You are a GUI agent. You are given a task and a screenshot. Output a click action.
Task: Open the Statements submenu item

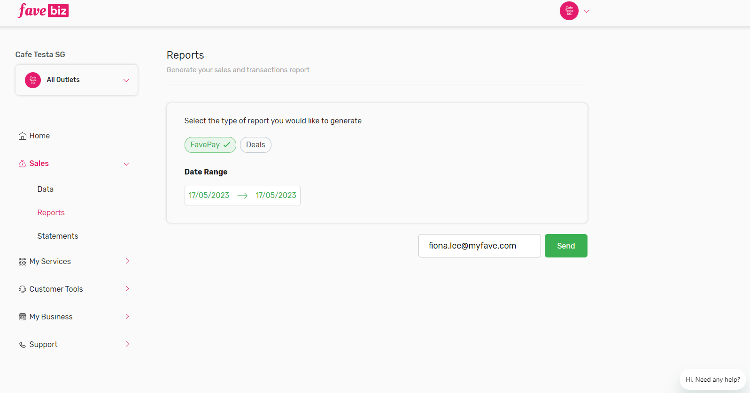(x=58, y=236)
